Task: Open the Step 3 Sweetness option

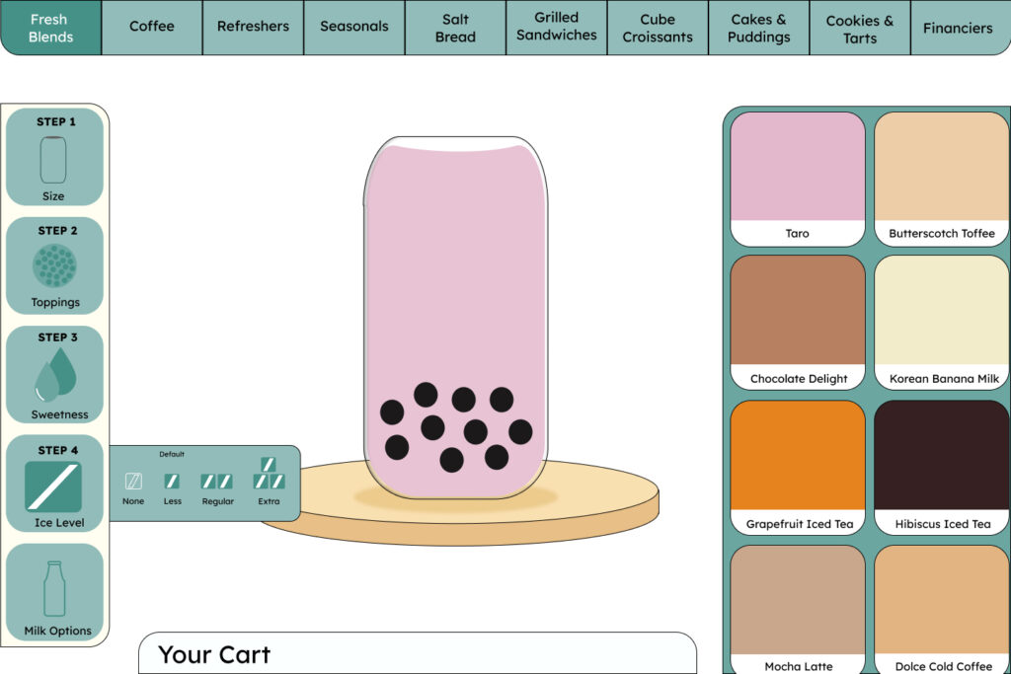Action: 55,375
